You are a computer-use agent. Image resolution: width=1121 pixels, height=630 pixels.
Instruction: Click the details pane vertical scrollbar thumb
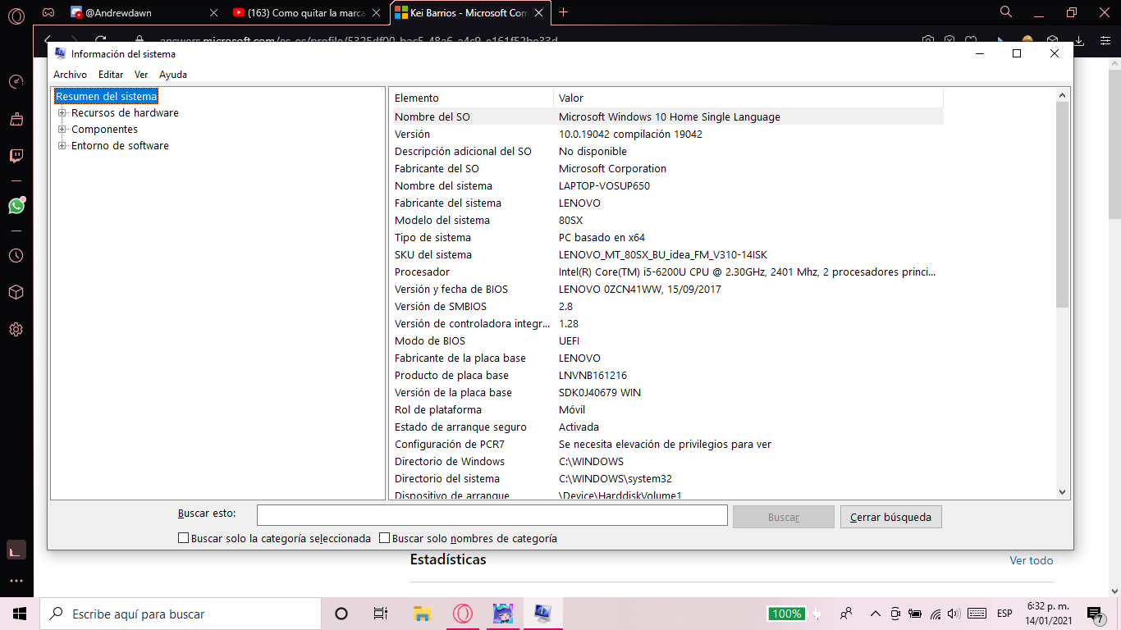click(1063, 205)
